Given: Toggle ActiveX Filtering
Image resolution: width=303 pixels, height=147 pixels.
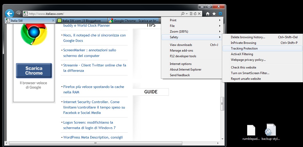Looking at the screenshot, I should [262, 54].
